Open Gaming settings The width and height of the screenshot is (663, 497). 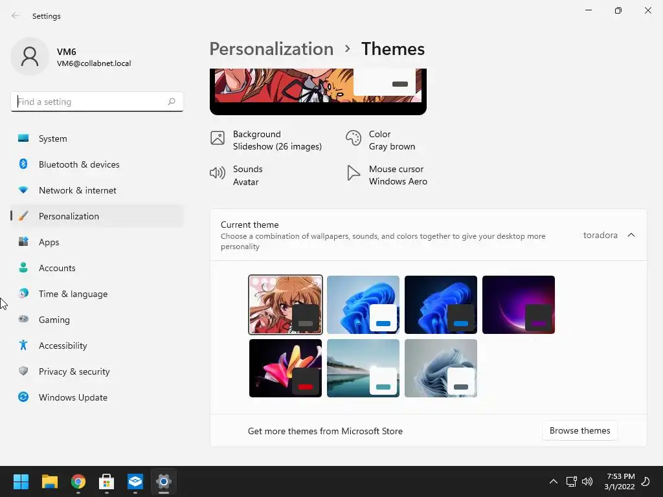97,320
